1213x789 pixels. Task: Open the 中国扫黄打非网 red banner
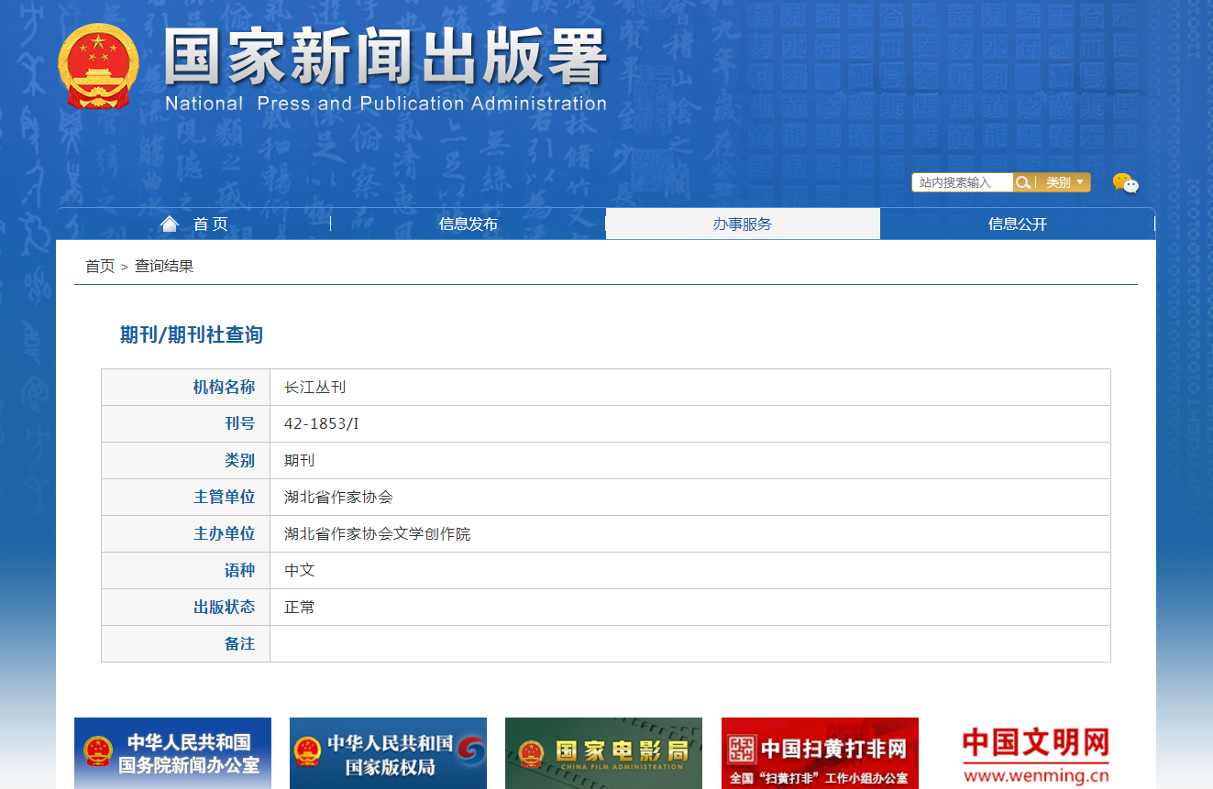820,753
